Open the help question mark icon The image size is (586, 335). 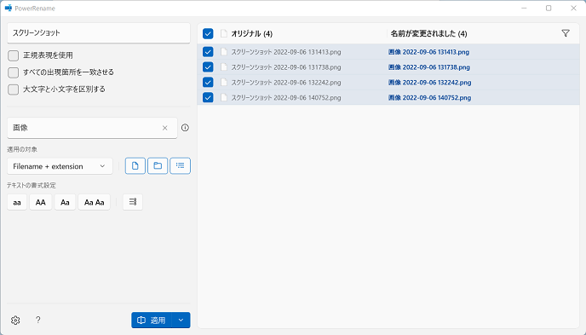click(37, 320)
